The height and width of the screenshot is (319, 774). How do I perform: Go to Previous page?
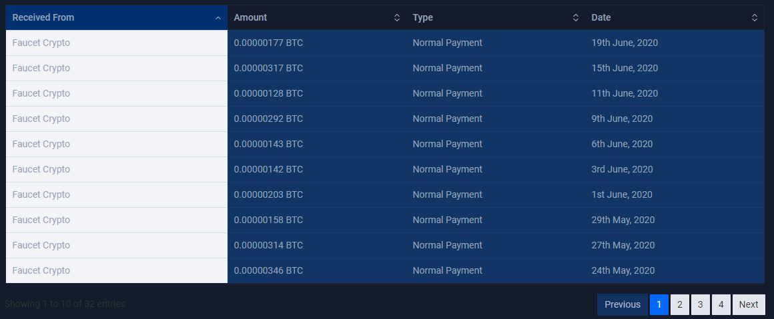point(623,305)
